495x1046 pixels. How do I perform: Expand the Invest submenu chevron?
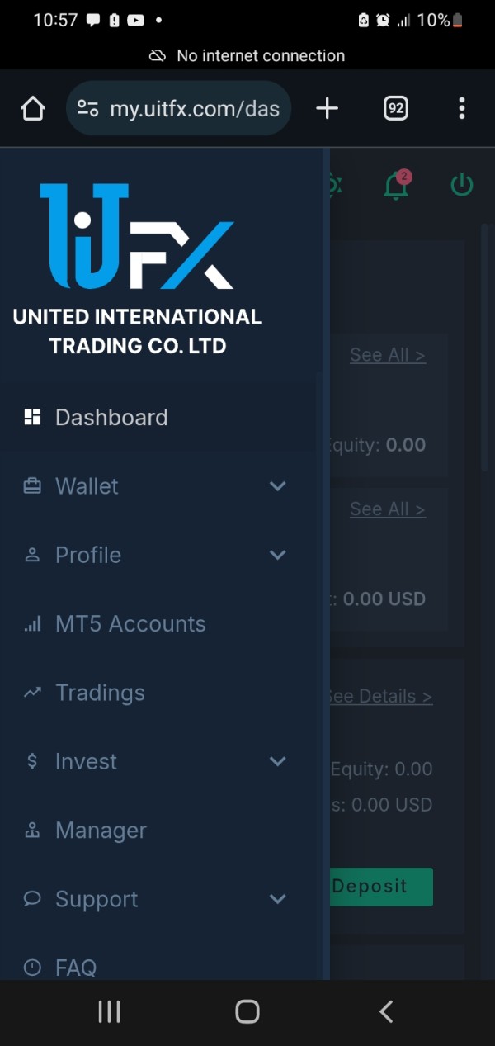[278, 761]
